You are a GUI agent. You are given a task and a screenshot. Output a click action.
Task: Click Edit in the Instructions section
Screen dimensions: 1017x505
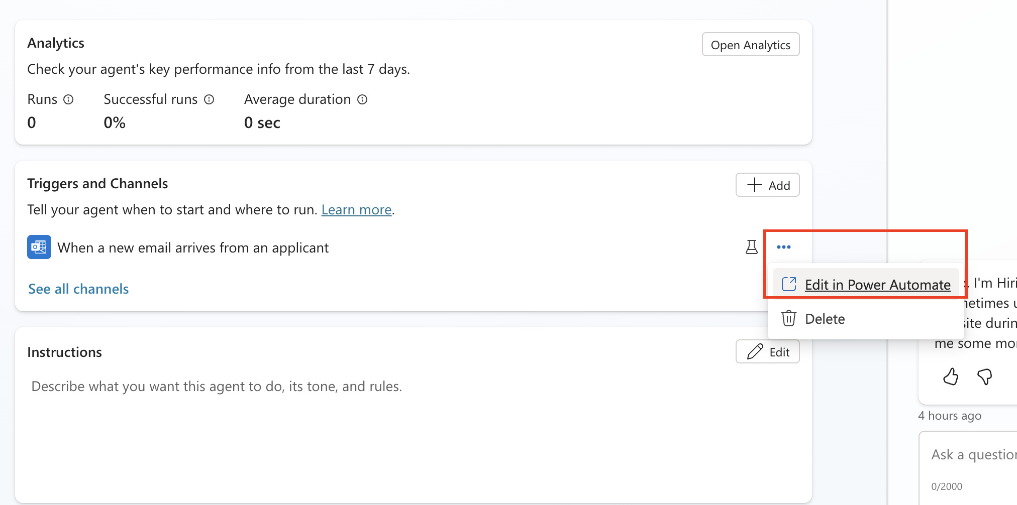[767, 352]
